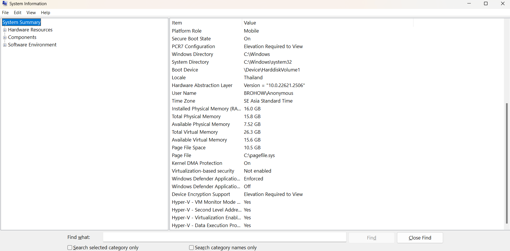Screen dimensions: 510x251
Task: Click the Thailand locale value
Action: 253,78
